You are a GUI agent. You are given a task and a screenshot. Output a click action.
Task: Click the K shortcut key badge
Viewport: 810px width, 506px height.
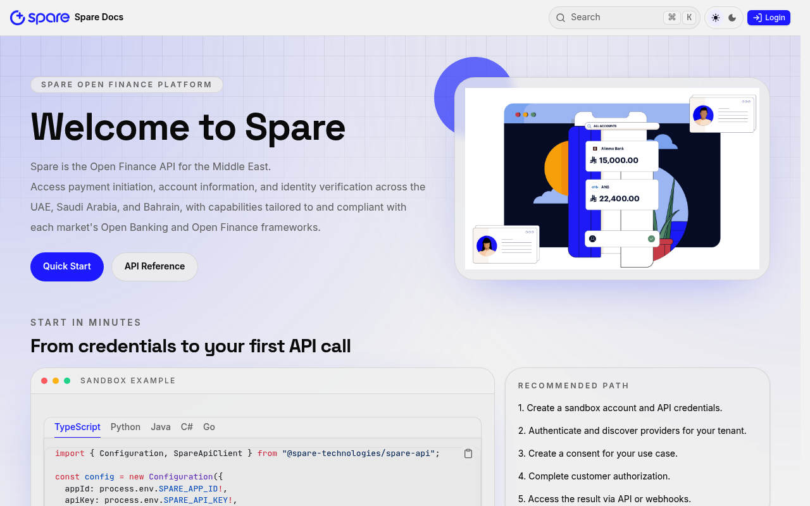689,18
